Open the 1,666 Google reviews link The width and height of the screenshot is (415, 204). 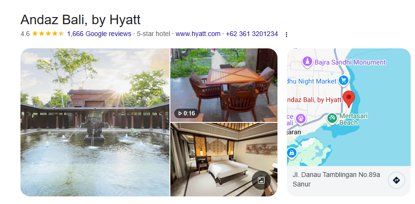(x=99, y=34)
